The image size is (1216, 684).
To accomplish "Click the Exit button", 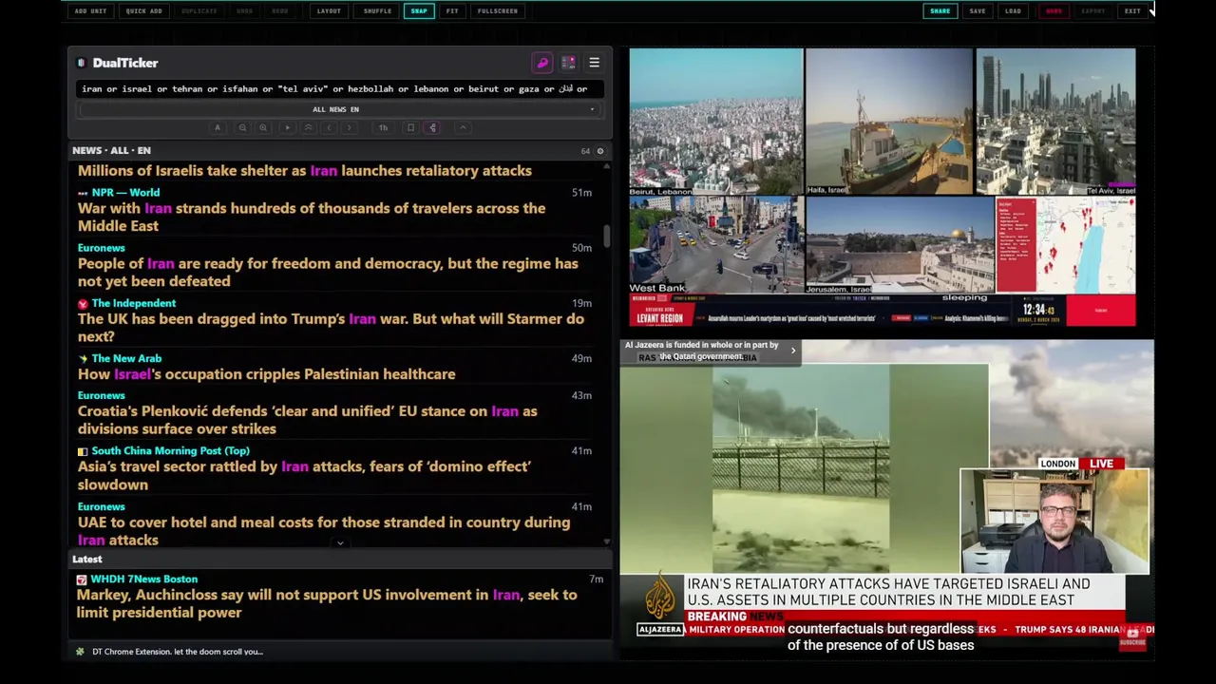I will click(x=1132, y=11).
